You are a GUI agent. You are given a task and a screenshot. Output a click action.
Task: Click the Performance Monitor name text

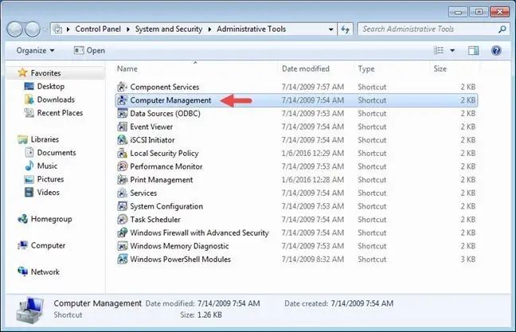(166, 166)
